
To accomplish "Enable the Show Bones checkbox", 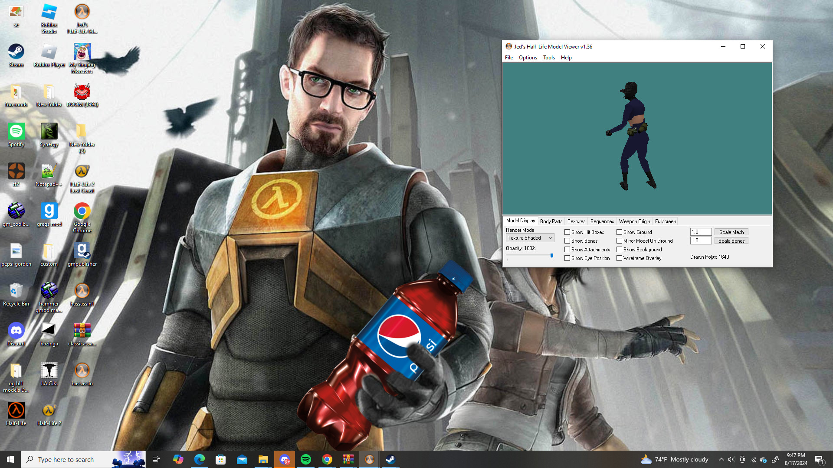I will (x=567, y=240).
